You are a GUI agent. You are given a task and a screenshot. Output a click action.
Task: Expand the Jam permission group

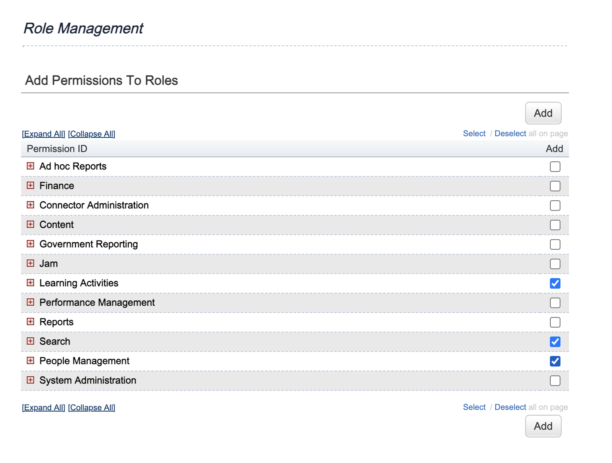coord(30,263)
